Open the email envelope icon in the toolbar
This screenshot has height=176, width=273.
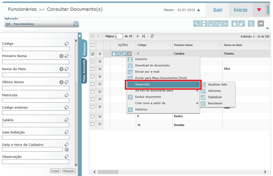tap(218, 24)
